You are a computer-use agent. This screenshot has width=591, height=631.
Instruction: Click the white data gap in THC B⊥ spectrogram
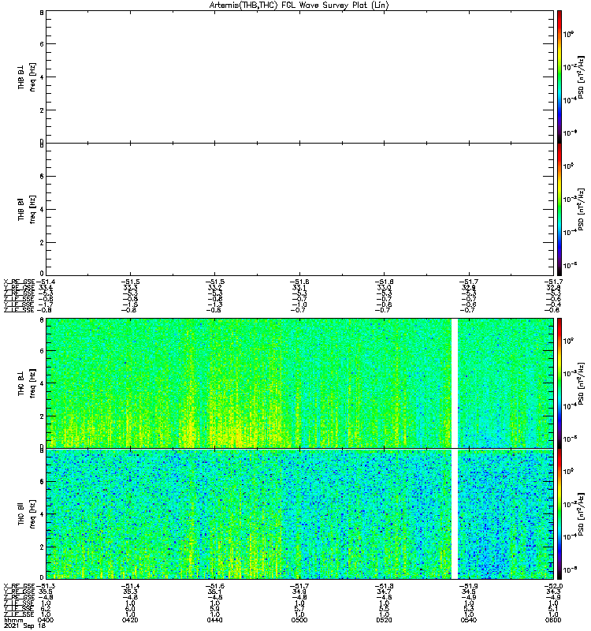(x=455, y=383)
